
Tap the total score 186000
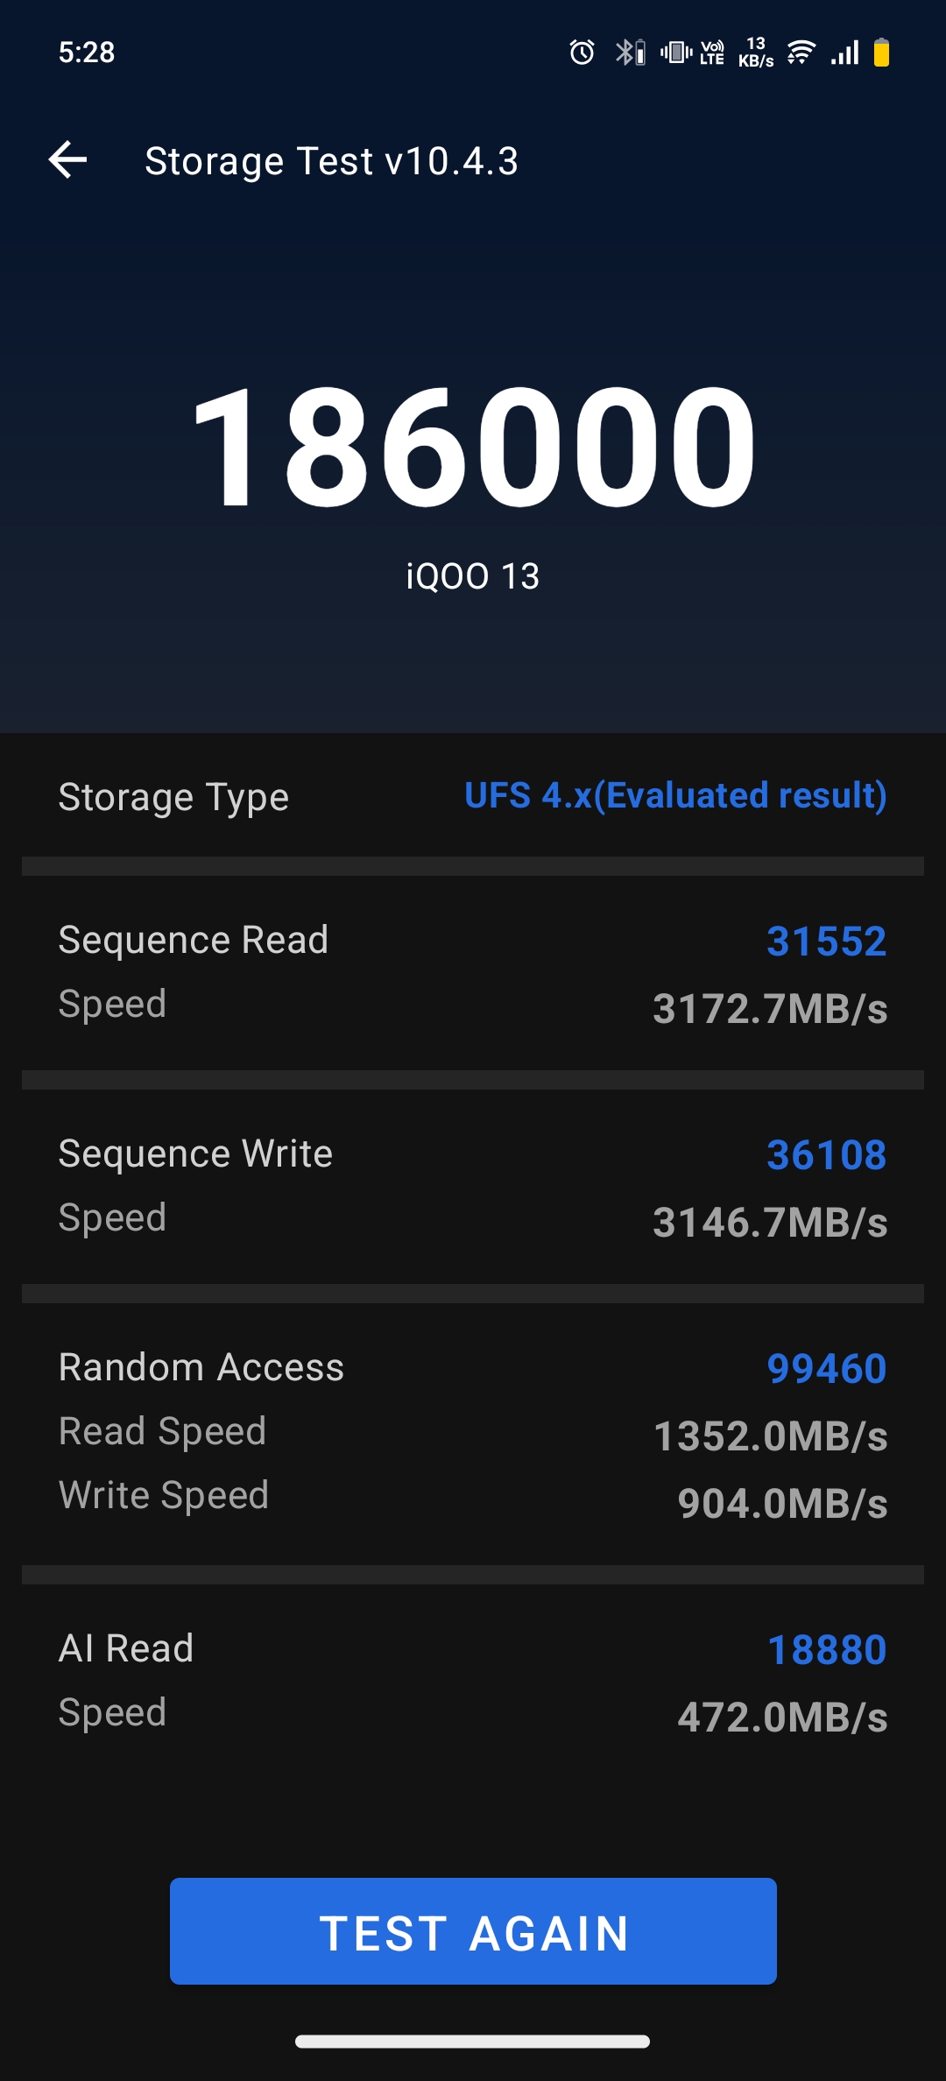473,447
